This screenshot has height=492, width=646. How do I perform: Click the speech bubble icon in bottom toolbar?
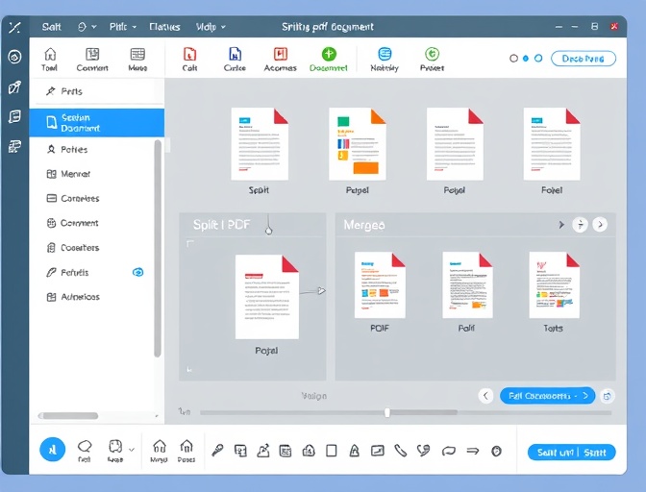[x=85, y=447]
